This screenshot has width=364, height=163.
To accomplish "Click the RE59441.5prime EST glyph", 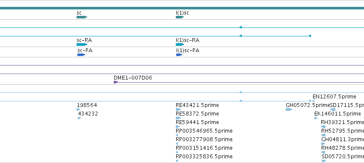I will point(178,127).
